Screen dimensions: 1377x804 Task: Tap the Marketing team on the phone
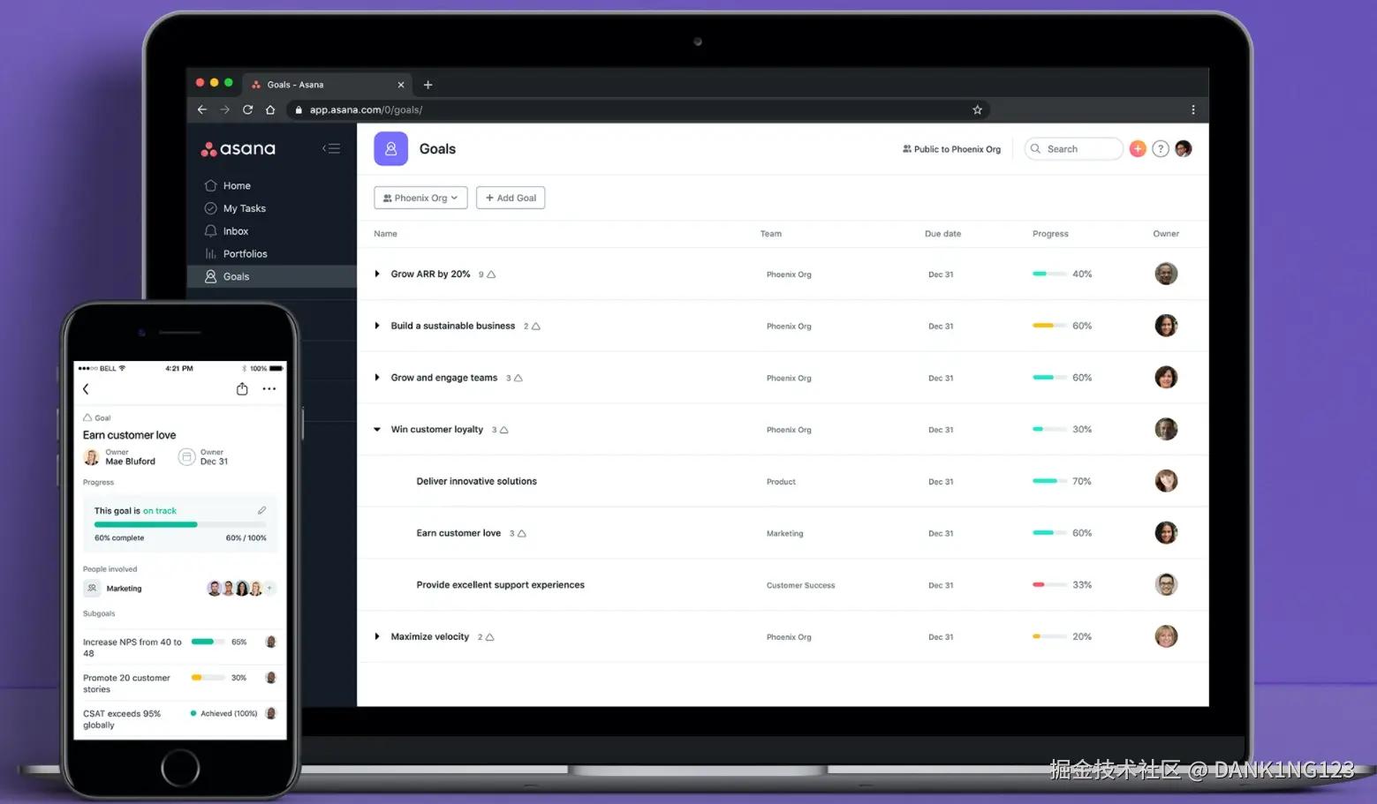113,589
